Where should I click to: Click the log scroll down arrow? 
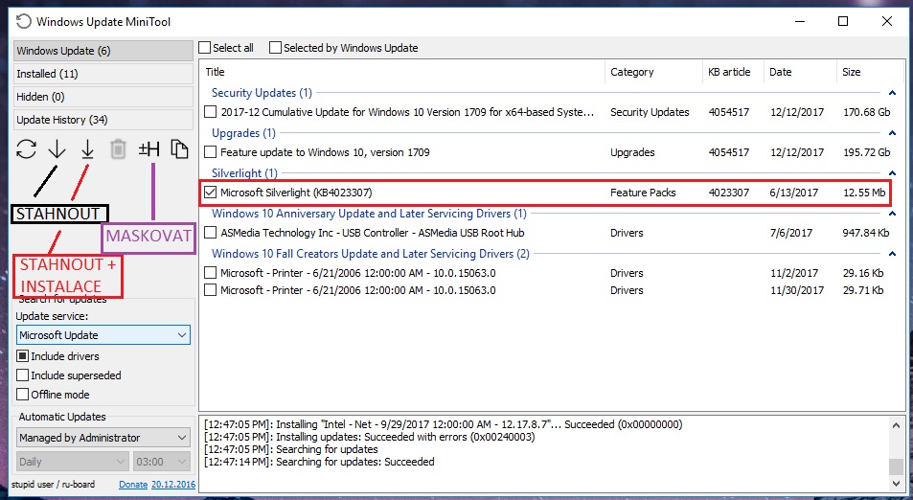tap(896, 483)
